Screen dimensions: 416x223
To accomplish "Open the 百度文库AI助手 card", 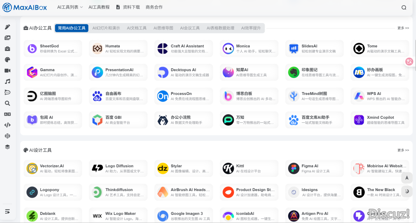I will click(314, 120).
